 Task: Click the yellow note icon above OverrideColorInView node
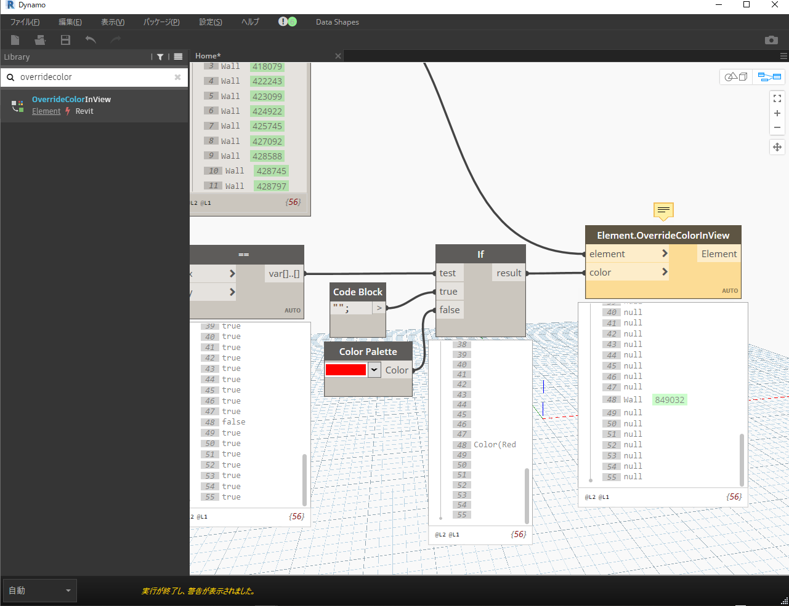663,211
